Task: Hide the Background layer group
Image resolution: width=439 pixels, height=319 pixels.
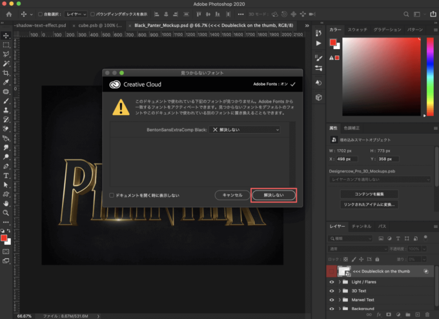Action: pyautogui.click(x=332, y=309)
